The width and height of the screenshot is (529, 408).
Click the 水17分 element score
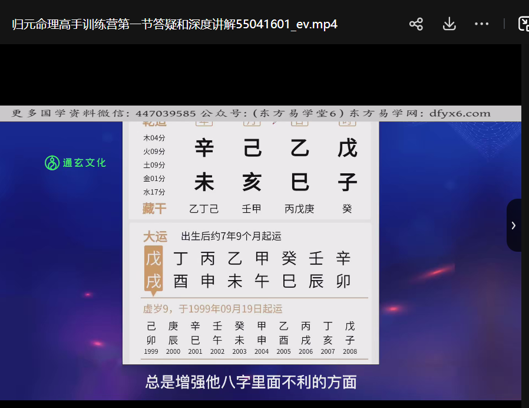154,192
